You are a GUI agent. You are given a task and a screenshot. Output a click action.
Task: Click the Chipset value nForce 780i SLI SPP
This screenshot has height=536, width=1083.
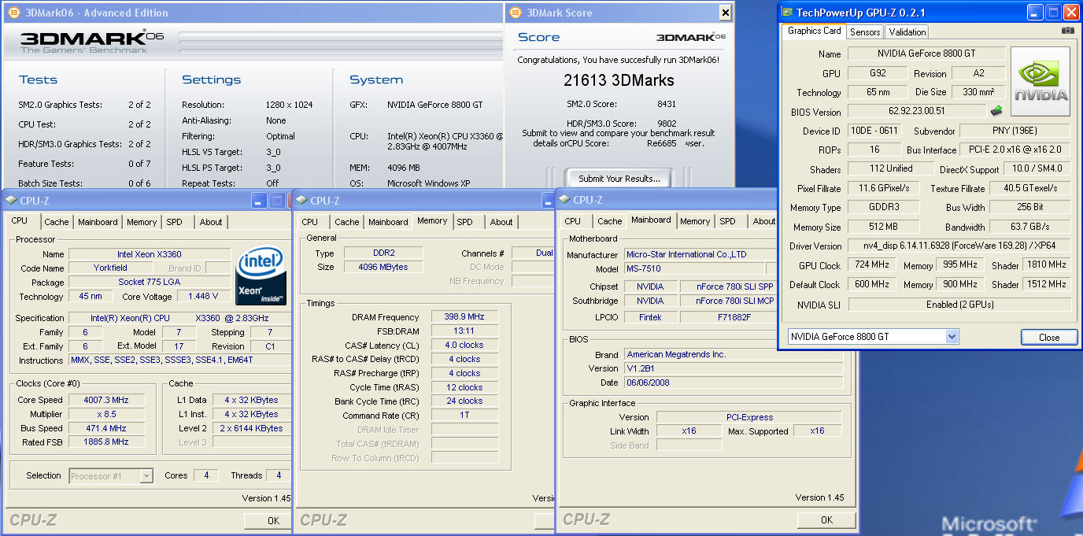click(x=728, y=286)
